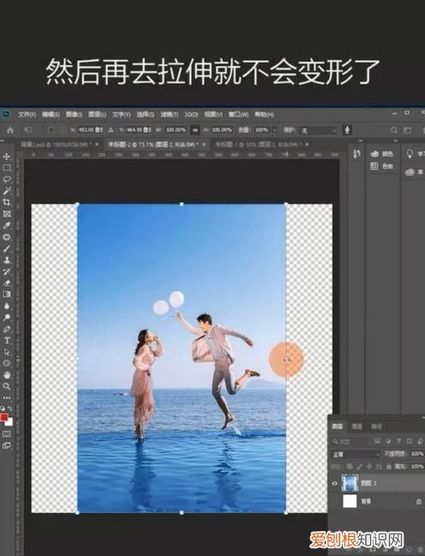Select the Move tool
The image size is (425, 556).
pos(7,156)
